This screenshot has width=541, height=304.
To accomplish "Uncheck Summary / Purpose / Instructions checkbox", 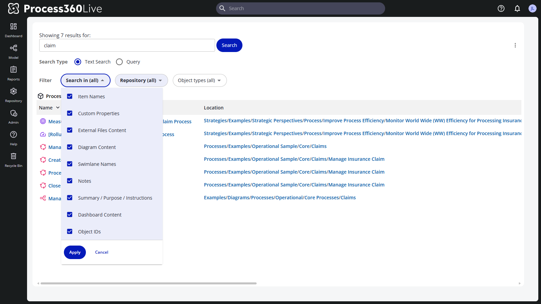I will (x=70, y=198).
